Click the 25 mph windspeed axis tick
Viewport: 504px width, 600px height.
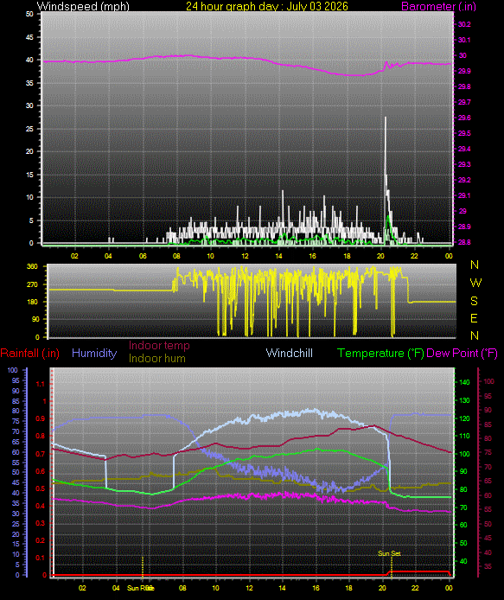(x=29, y=129)
